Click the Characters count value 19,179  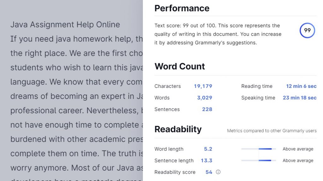pos(203,86)
